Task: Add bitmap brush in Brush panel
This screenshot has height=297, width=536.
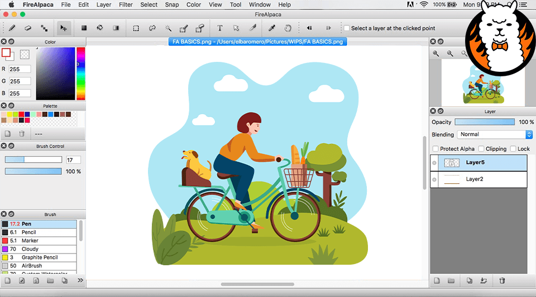Action: point(22,281)
